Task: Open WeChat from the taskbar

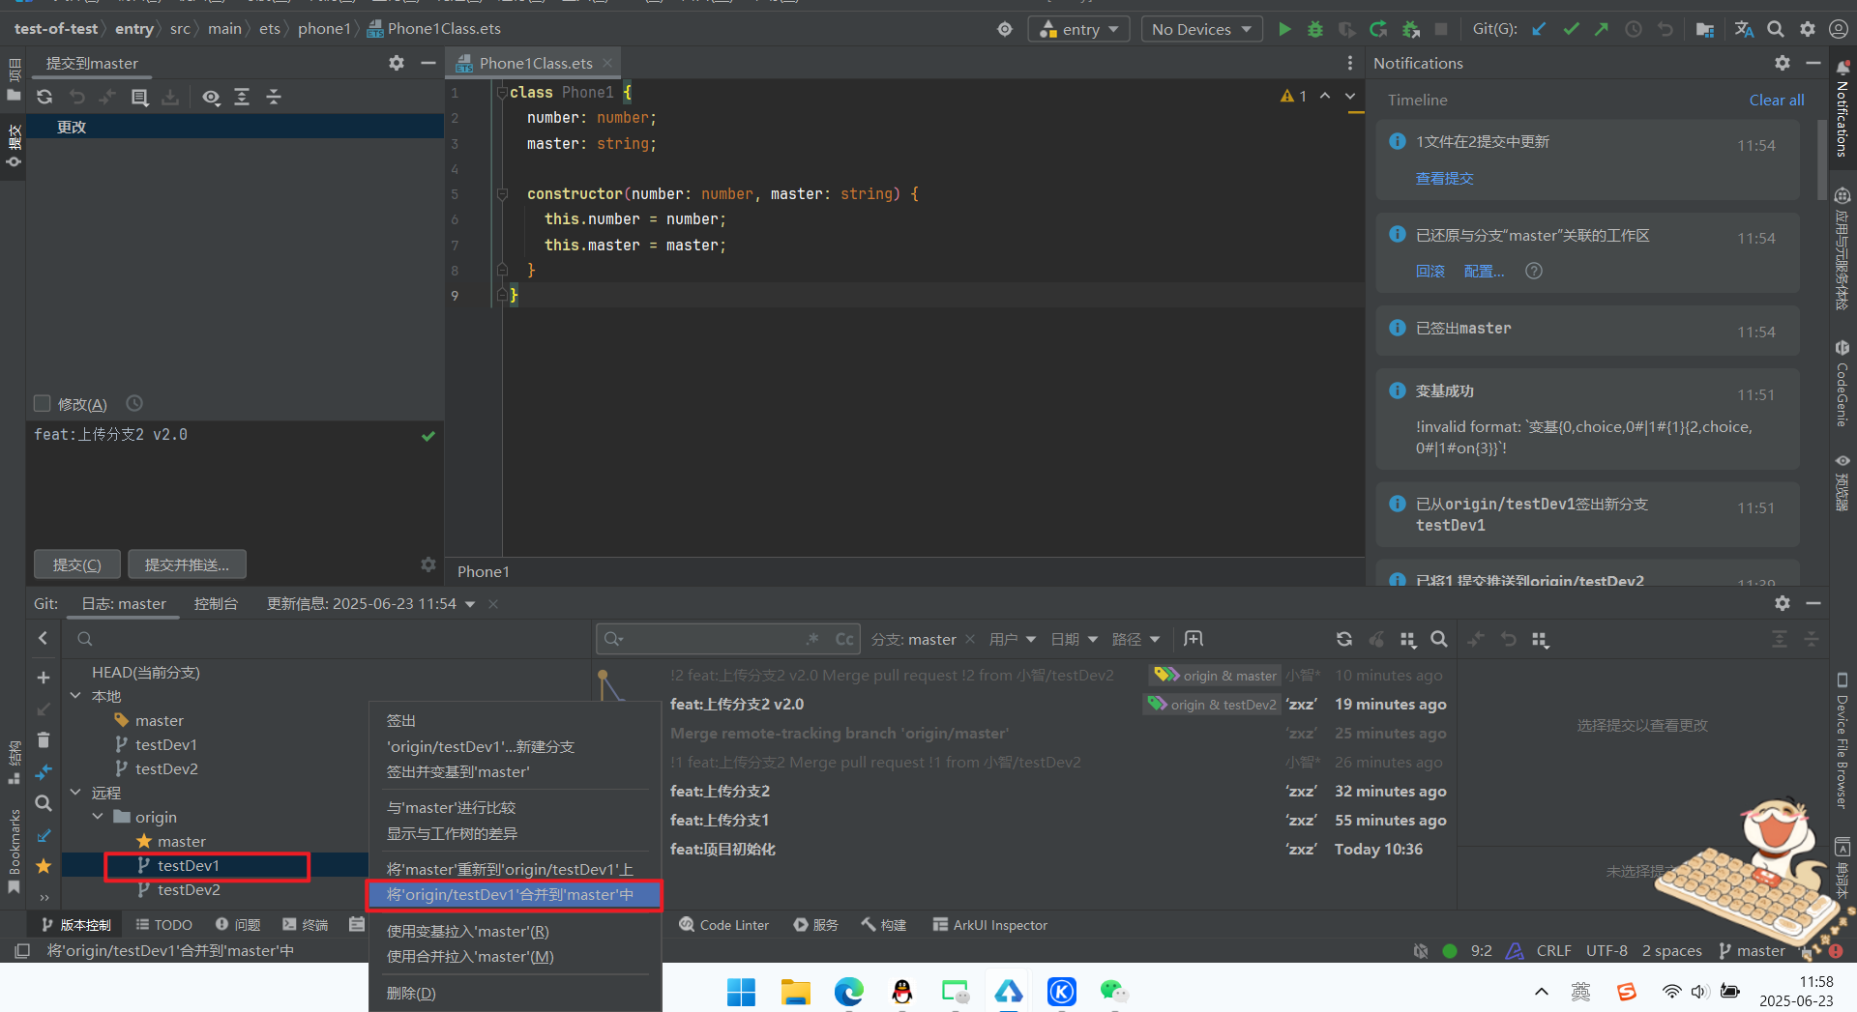Action: pyautogui.click(x=1114, y=992)
